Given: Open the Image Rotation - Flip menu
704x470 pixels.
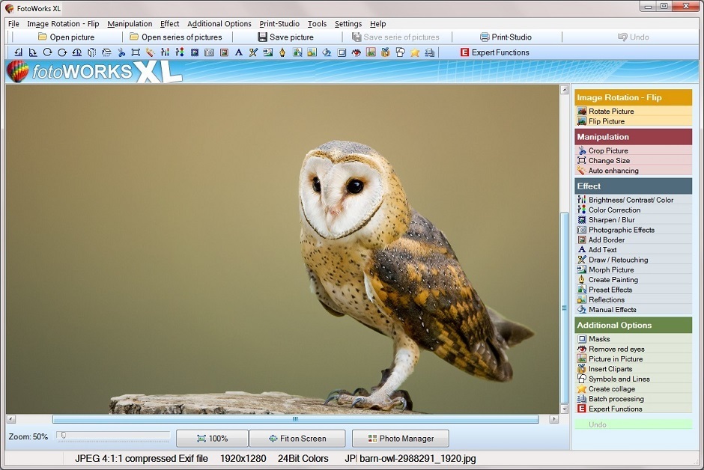Looking at the screenshot, I should coord(63,23).
